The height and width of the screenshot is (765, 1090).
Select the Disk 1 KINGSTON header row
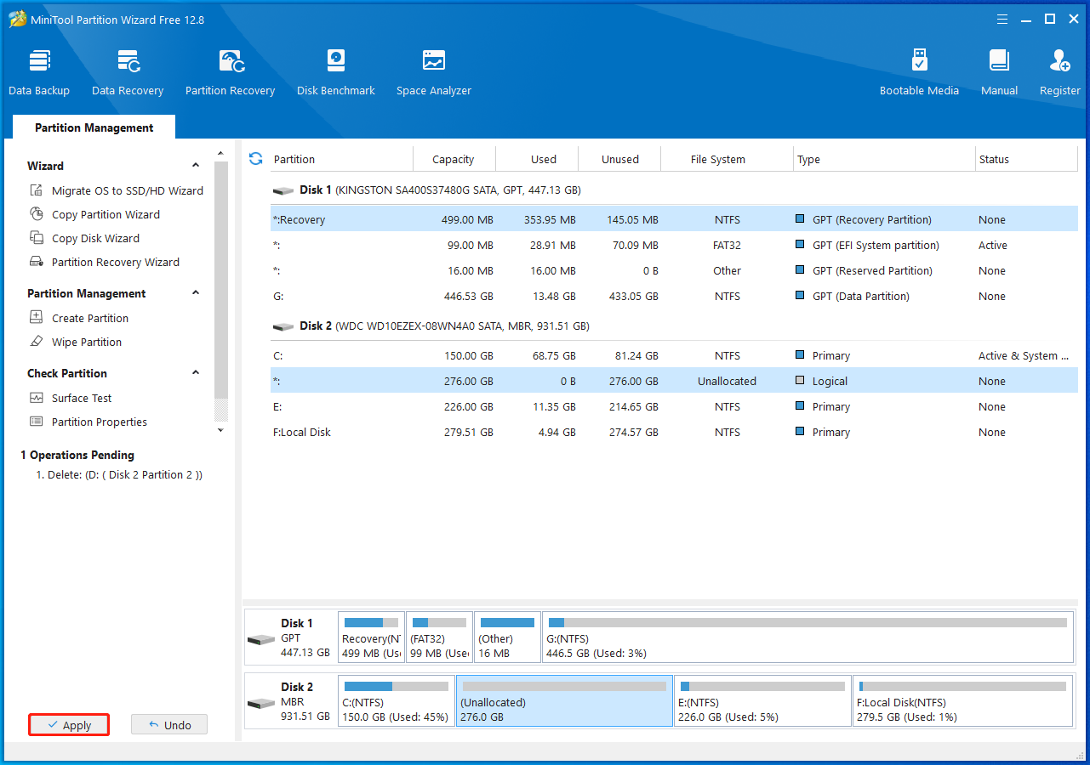tap(674, 190)
